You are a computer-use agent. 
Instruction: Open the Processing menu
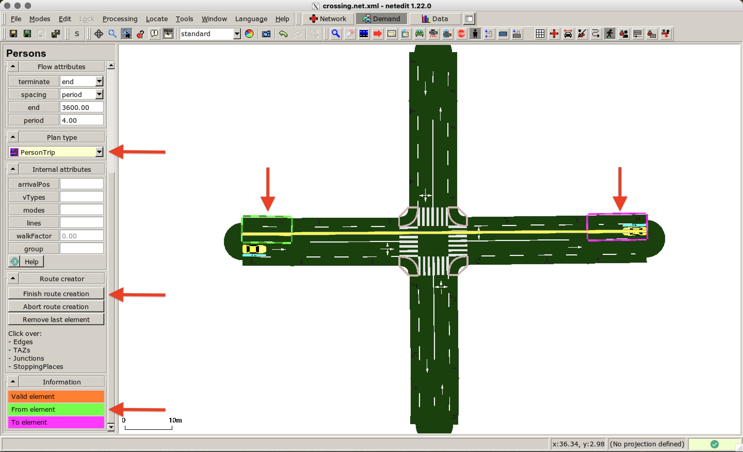click(x=120, y=19)
